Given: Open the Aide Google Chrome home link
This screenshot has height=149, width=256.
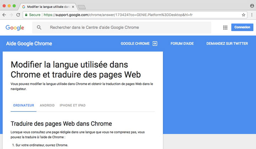Looking at the screenshot, I should point(29,44).
